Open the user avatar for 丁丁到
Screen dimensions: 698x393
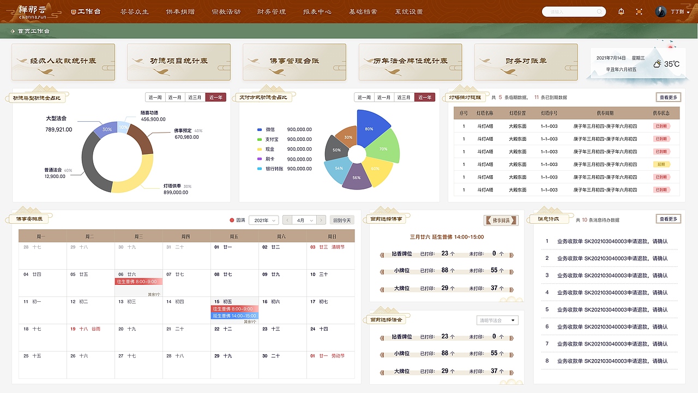click(661, 11)
